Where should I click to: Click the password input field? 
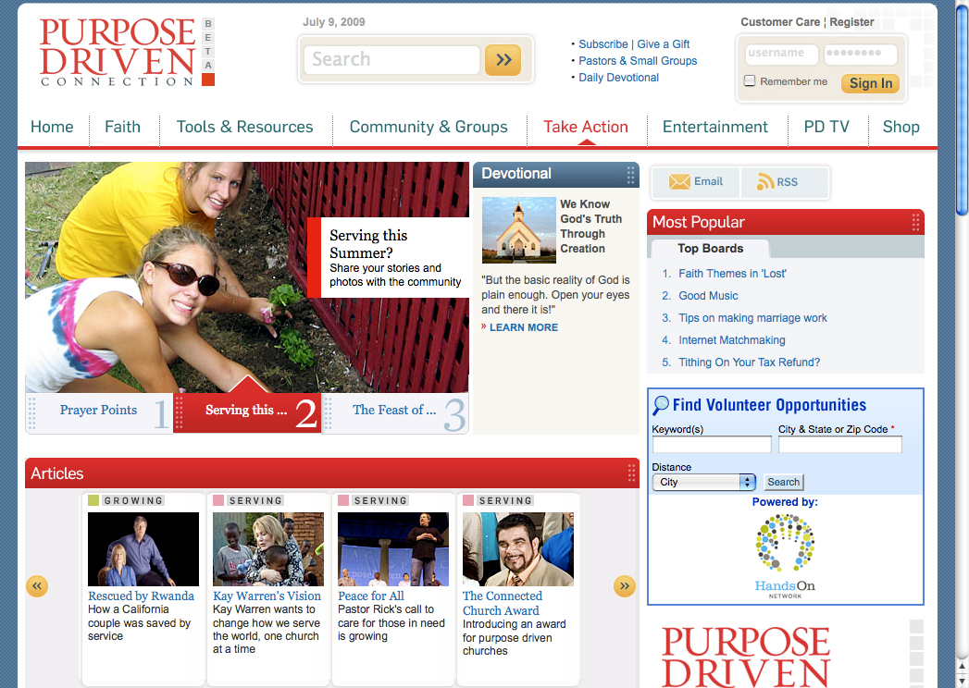(860, 55)
